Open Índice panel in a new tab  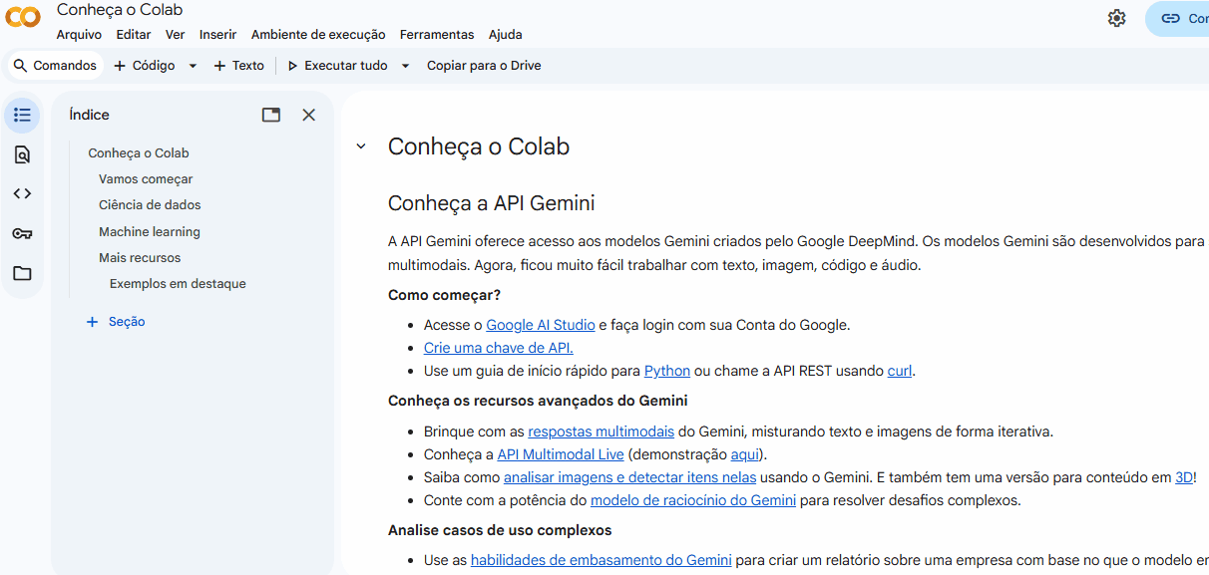270,115
